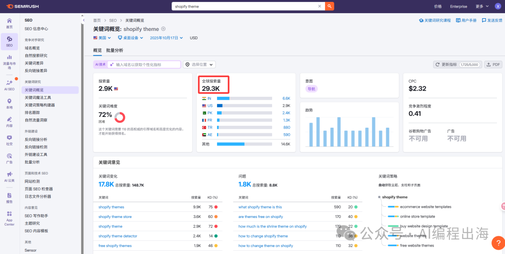The image size is (505, 254).
Task: Open the 桌面设备 device dropdown
Action: pos(130,38)
